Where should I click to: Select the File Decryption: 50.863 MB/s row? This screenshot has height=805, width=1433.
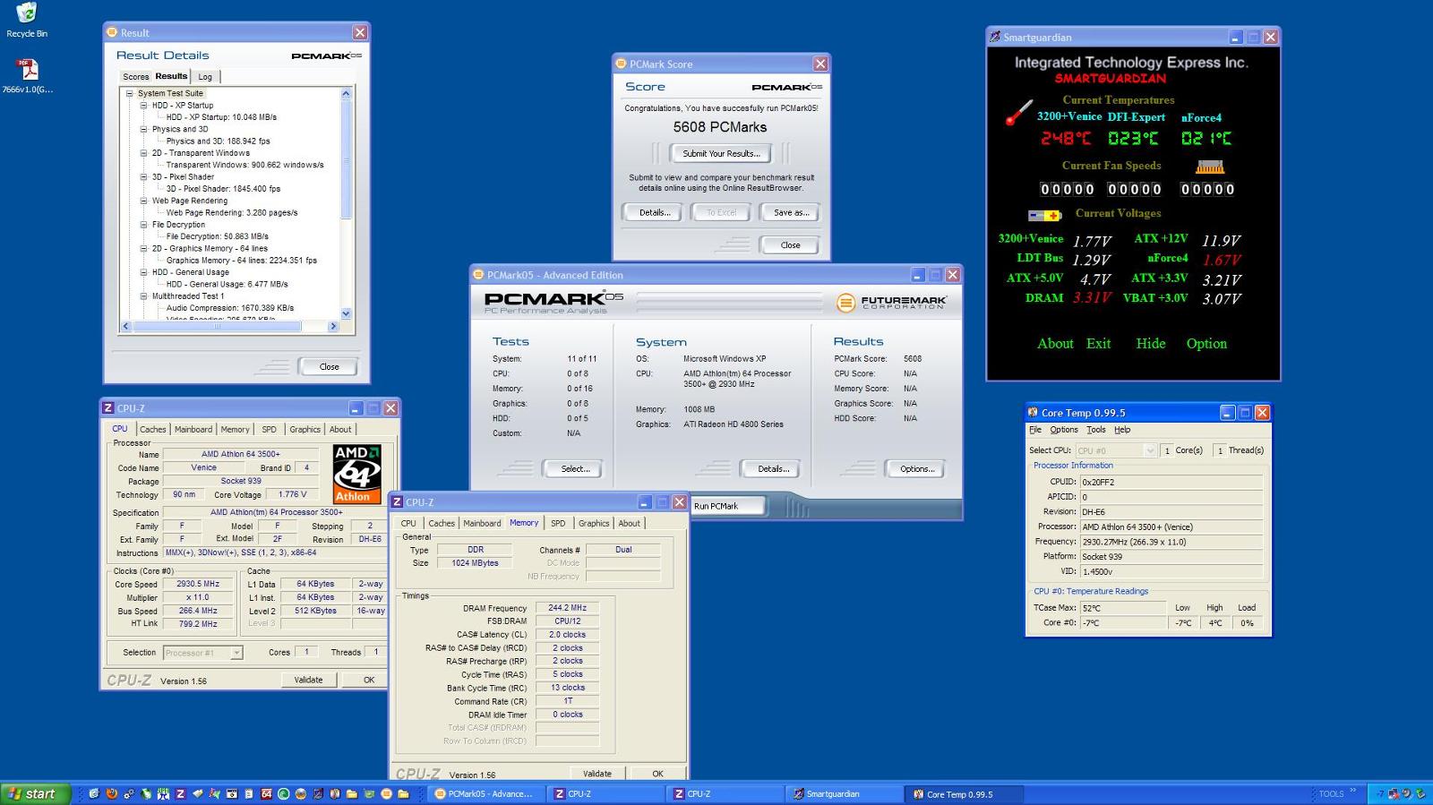(217, 236)
